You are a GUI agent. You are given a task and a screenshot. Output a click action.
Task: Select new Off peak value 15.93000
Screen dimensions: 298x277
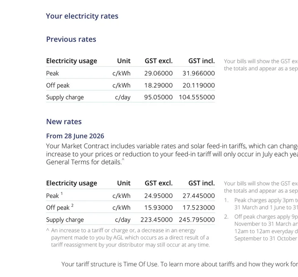coord(158,208)
